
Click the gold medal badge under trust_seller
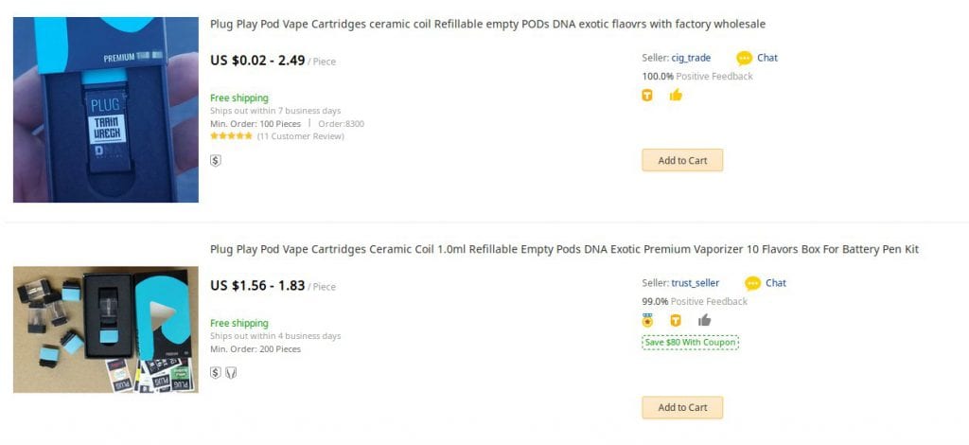(x=647, y=320)
